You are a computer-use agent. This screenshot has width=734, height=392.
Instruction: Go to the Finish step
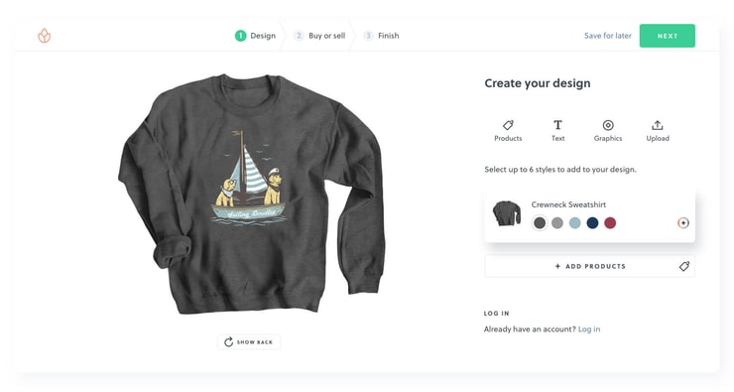point(382,36)
